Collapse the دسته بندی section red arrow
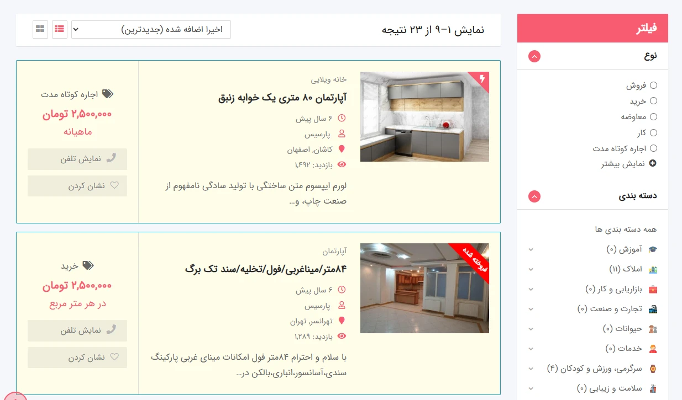The width and height of the screenshot is (682, 400). [534, 196]
